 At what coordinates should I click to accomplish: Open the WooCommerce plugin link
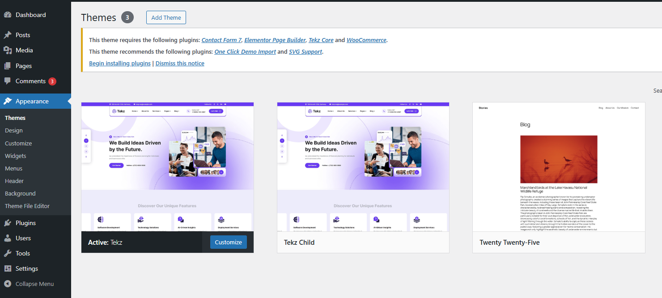366,40
